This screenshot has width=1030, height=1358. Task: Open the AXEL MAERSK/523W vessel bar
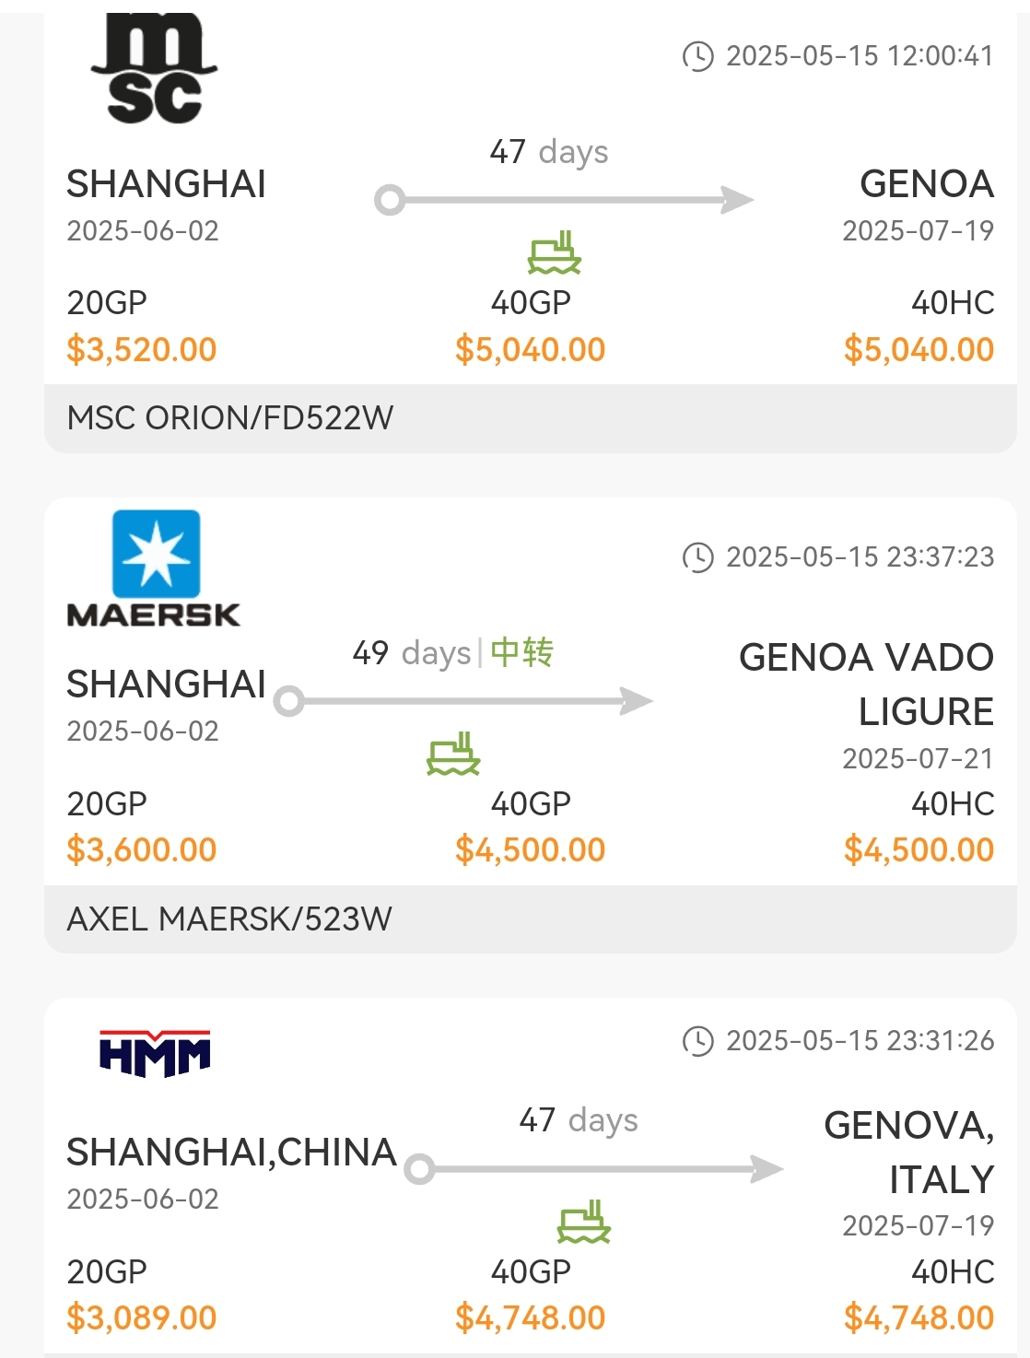click(531, 919)
